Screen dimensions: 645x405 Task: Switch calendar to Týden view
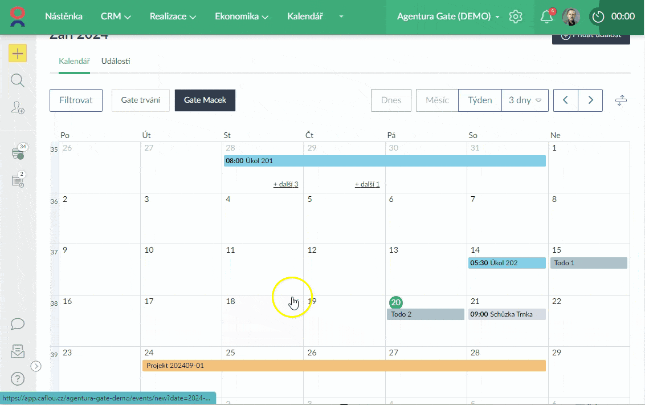[x=480, y=100]
